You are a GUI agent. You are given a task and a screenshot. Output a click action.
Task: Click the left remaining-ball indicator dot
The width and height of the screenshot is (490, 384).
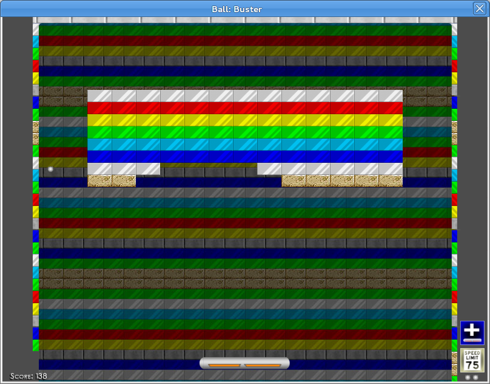[x=468, y=377]
